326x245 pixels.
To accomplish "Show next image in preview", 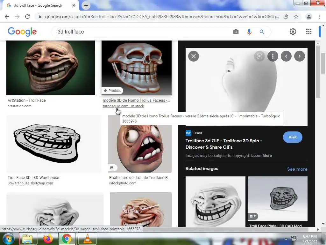I will pyautogui.click(x=299, y=56).
